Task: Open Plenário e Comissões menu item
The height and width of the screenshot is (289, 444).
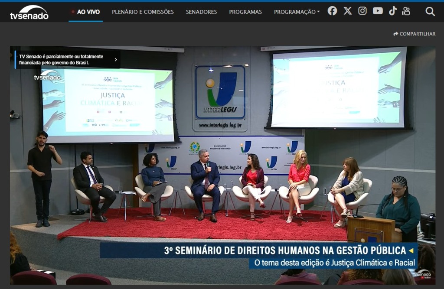Action: [x=143, y=12]
